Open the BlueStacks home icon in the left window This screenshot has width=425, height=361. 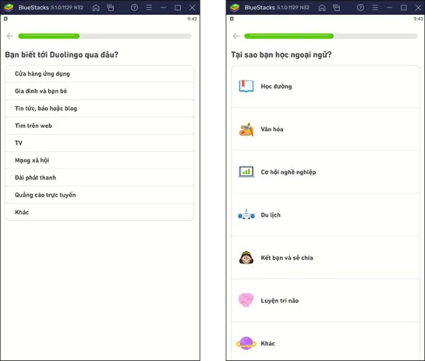(96, 7)
